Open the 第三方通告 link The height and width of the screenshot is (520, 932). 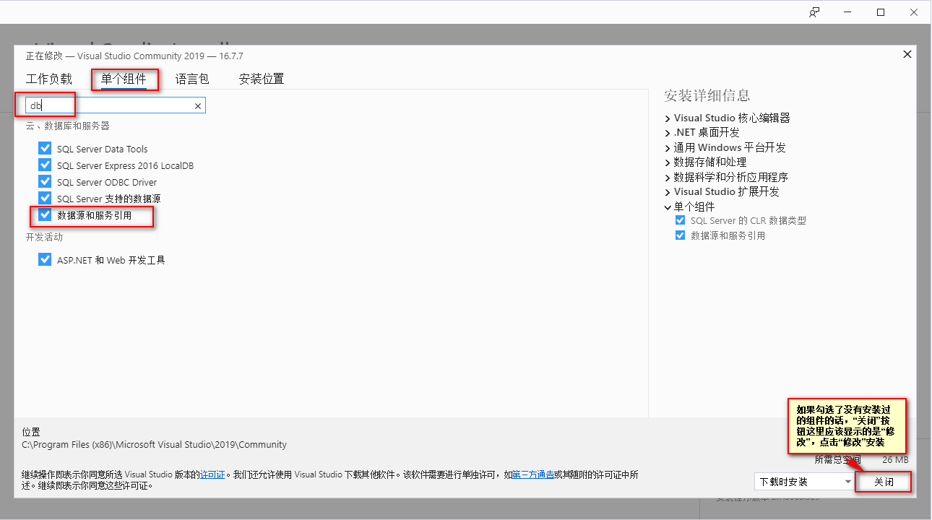(x=533, y=474)
